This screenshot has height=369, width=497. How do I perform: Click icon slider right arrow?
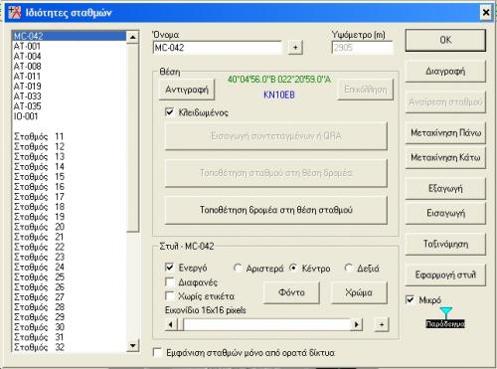tap(357, 324)
